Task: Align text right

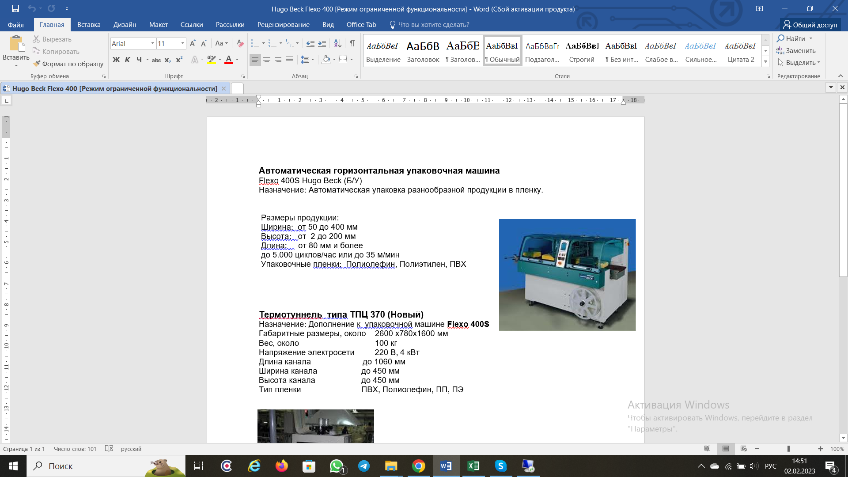Action: tap(278, 60)
